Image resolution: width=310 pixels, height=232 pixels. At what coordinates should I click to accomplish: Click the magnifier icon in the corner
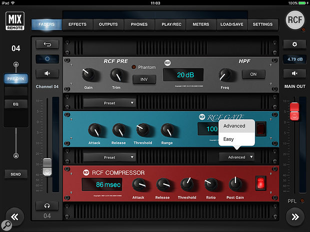tap(6, 225)
